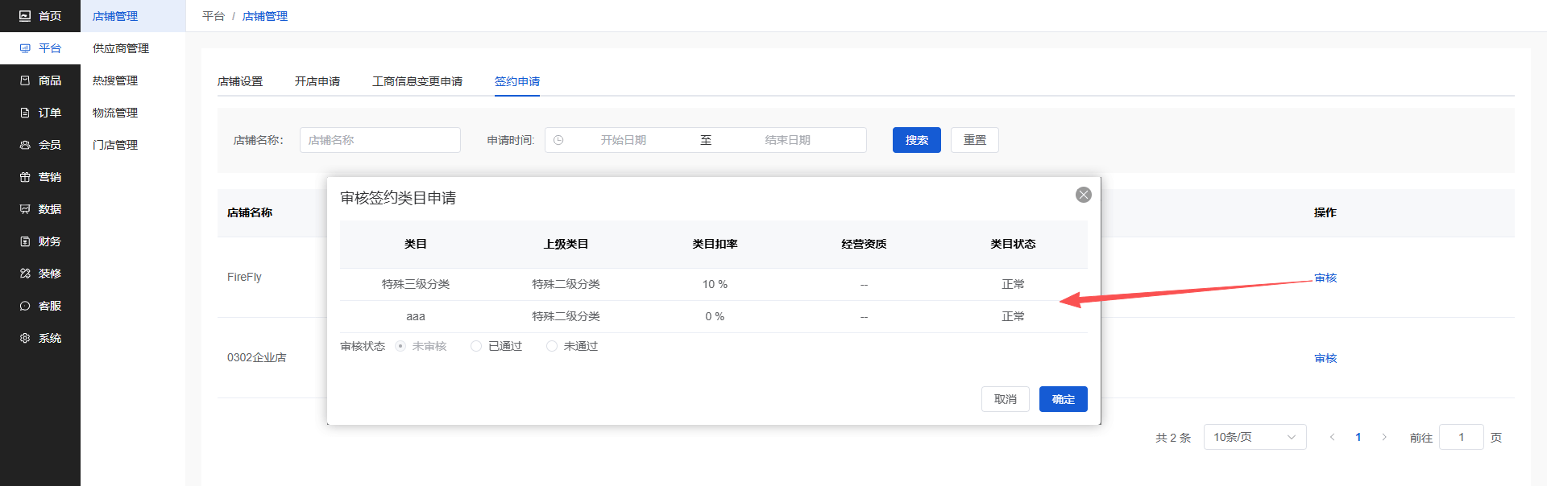Switch to 工商信息变更申请 tab
Viewport: 1547px width, 486px height.
(x=417, y=81)
